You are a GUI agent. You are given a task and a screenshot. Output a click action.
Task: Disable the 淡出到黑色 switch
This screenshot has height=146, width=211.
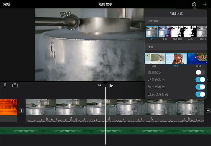pos(200,87)
